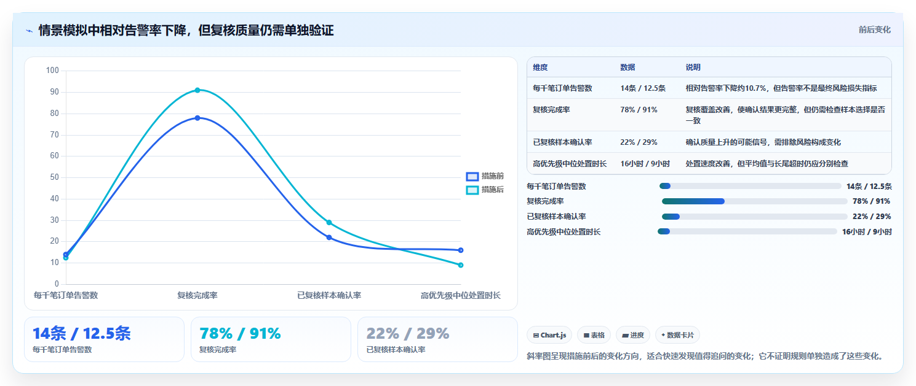Toggle the 措施后 legend swatch
The height and width of the screenshot is (386, 916).
[472, 190]
